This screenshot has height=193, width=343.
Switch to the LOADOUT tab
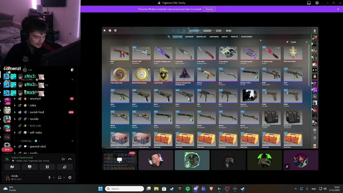coord(207,31)
